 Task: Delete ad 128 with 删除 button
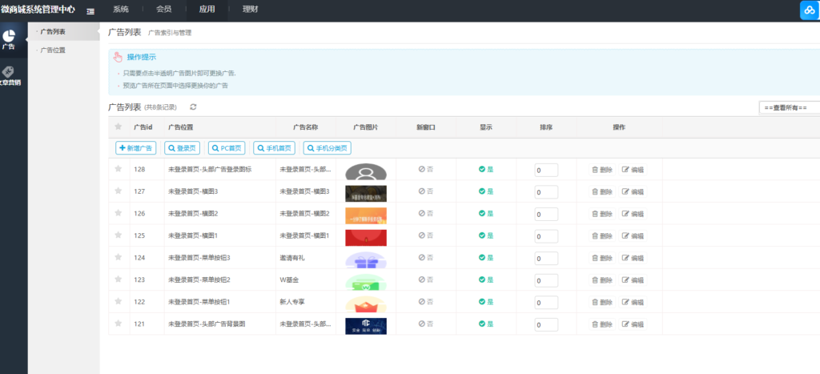coord(602,170)
